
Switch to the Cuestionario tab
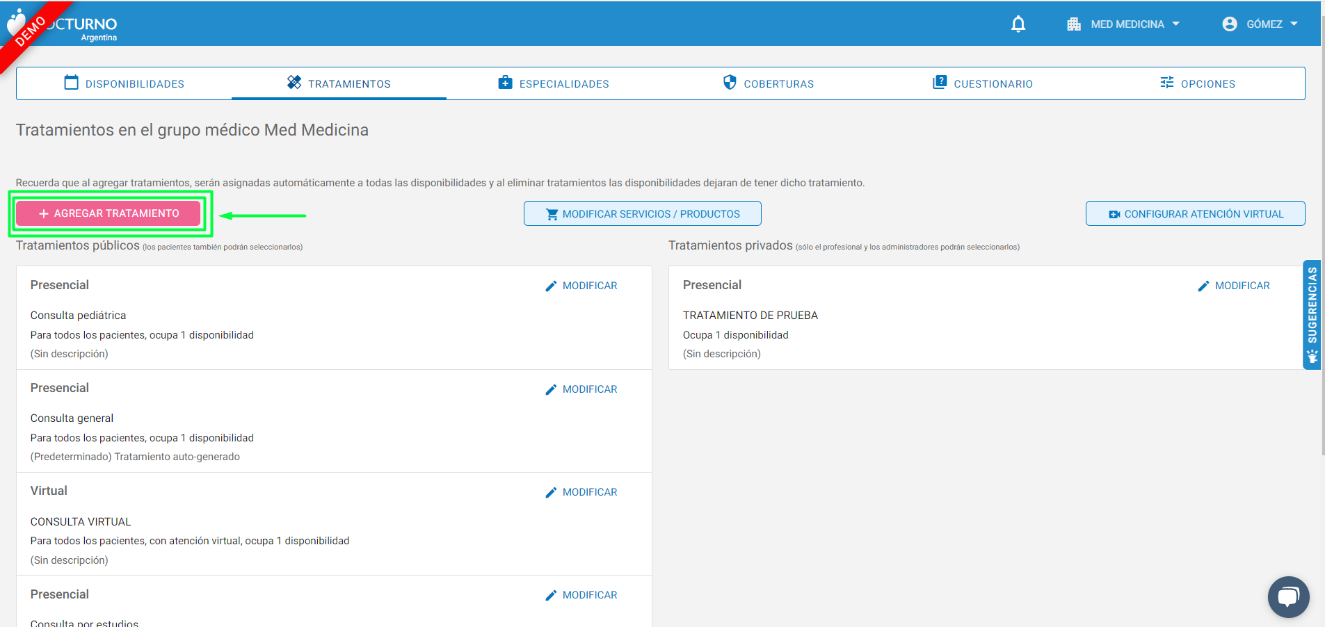[x=983, y=83]
